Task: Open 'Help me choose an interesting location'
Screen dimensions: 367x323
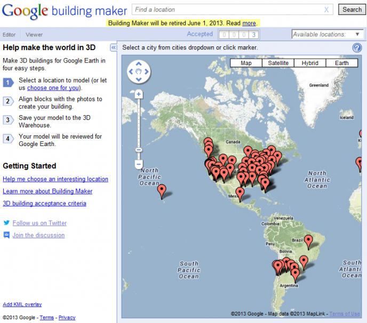Action: (55, 179)
